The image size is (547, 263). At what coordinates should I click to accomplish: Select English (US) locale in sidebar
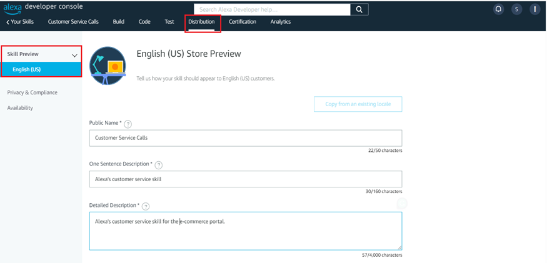point(27,69)
